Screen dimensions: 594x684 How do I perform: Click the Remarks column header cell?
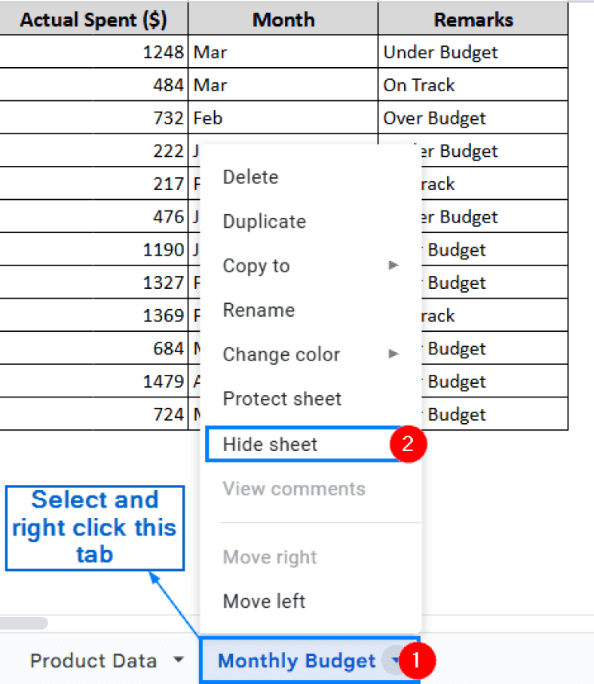tap(473, 19)
